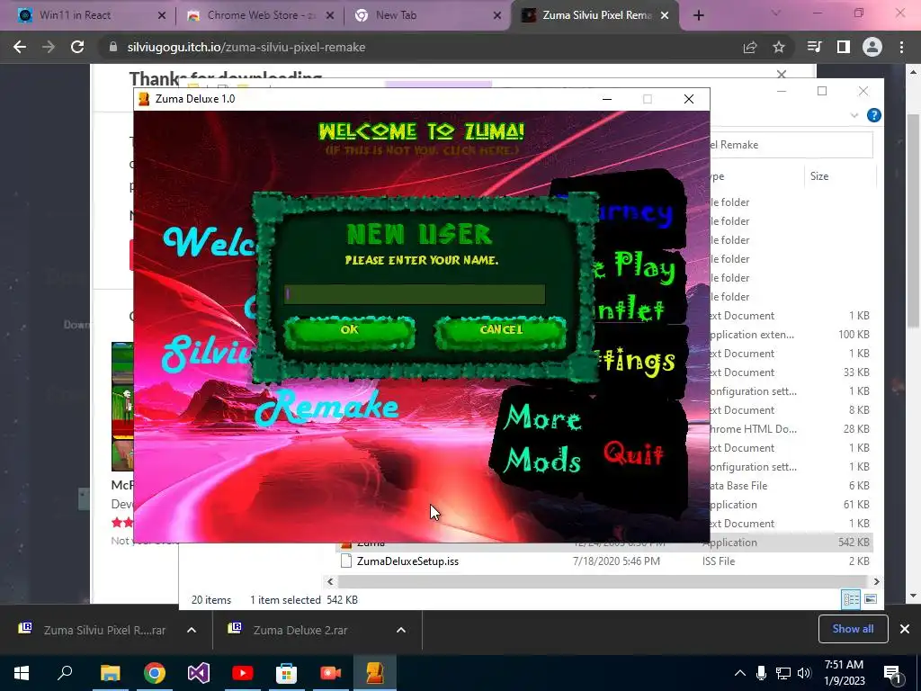The width and height of the screenshot is (921, 691).
Task: Open the volume tray icon
Action: pyautogui.click(x=804, y=673)
